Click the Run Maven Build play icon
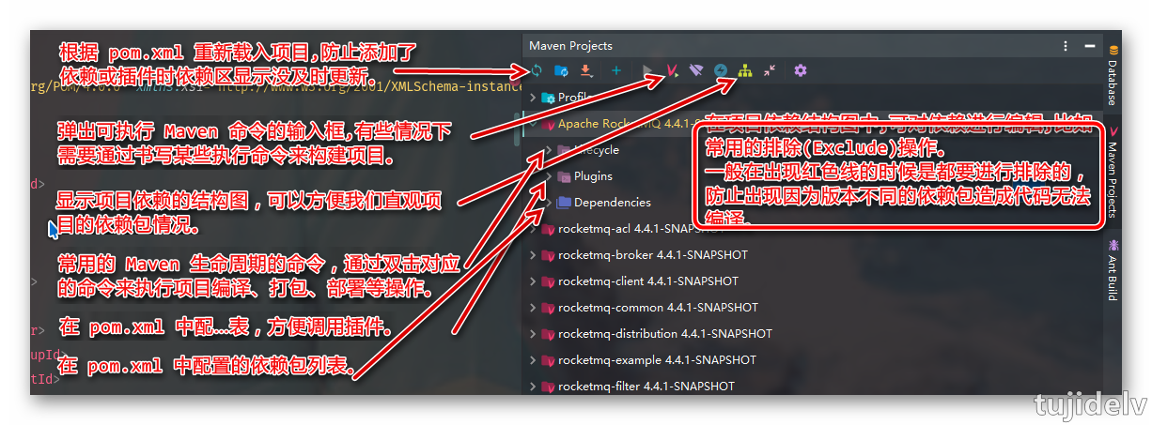 pyautogui.click(x=647, y=70)
